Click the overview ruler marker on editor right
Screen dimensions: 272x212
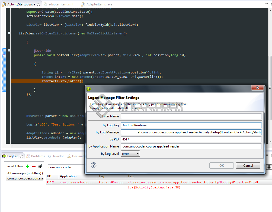(270, 88)
